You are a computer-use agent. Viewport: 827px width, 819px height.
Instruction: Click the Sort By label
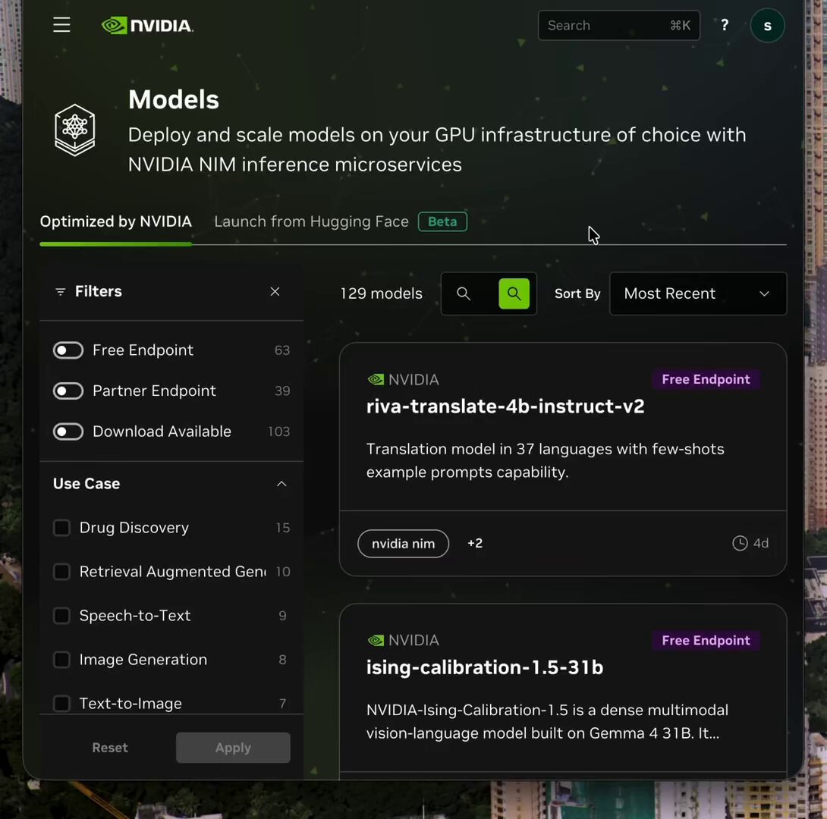pos(577,293)
